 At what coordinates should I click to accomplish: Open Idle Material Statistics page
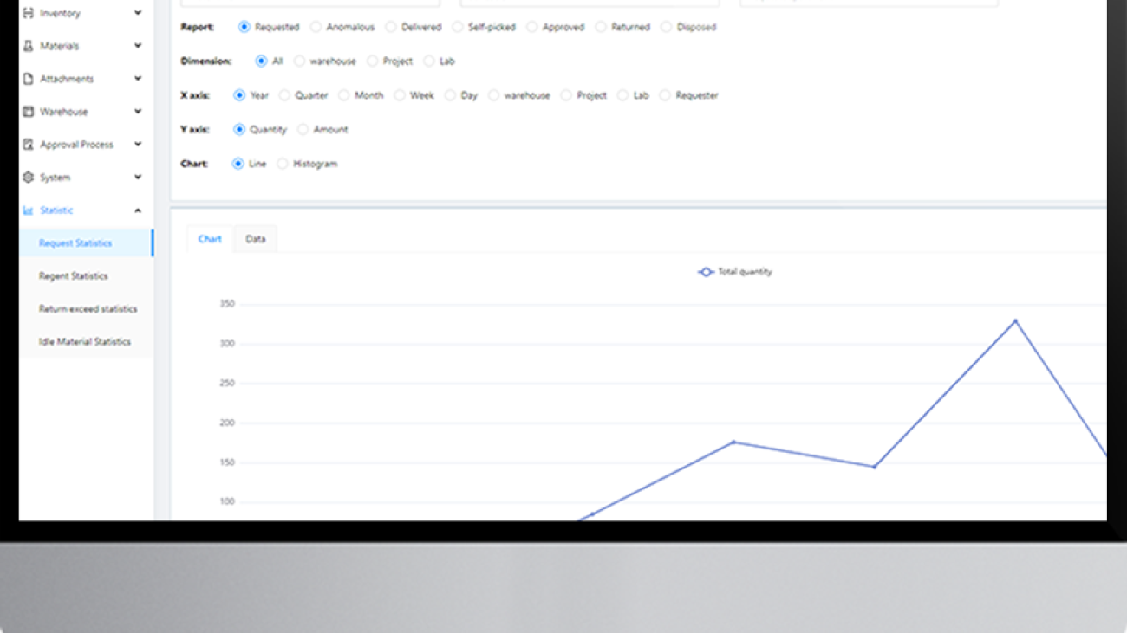[x=86, y=342]
